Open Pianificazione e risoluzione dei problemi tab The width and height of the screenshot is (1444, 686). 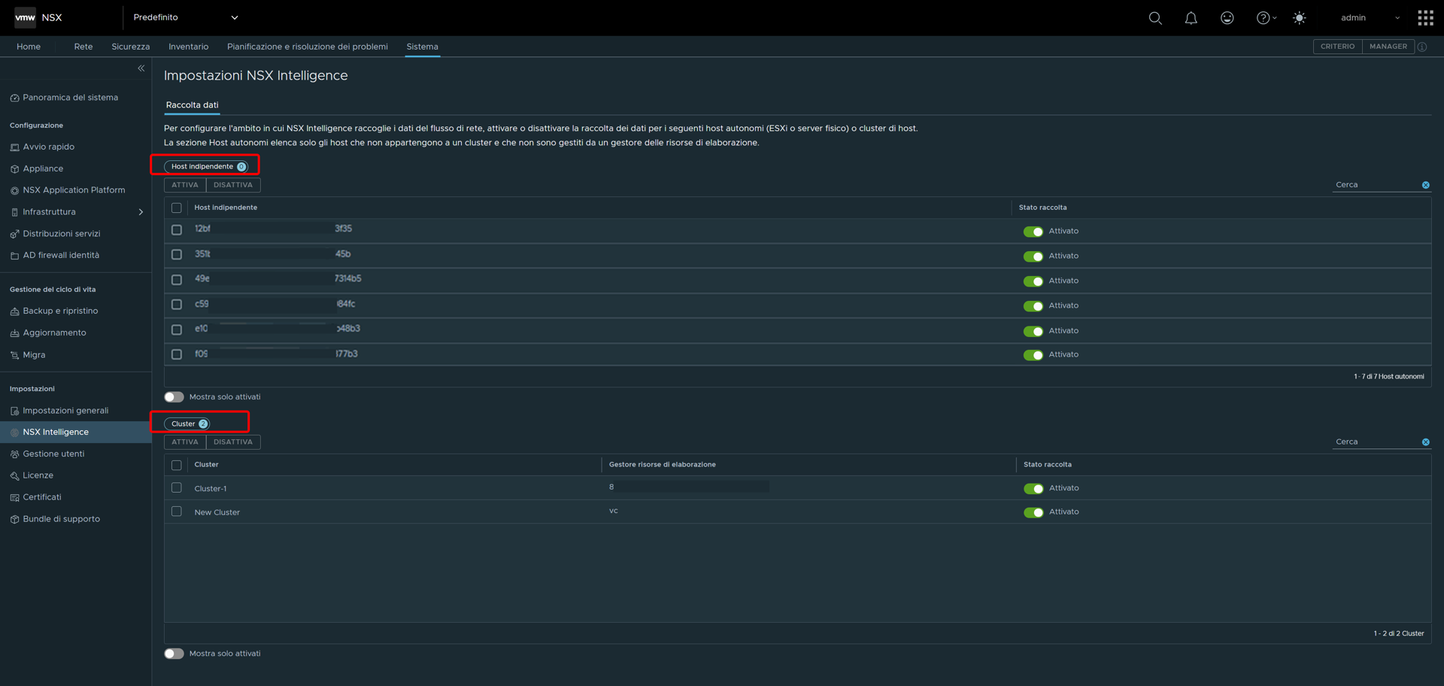coord(308,47)
